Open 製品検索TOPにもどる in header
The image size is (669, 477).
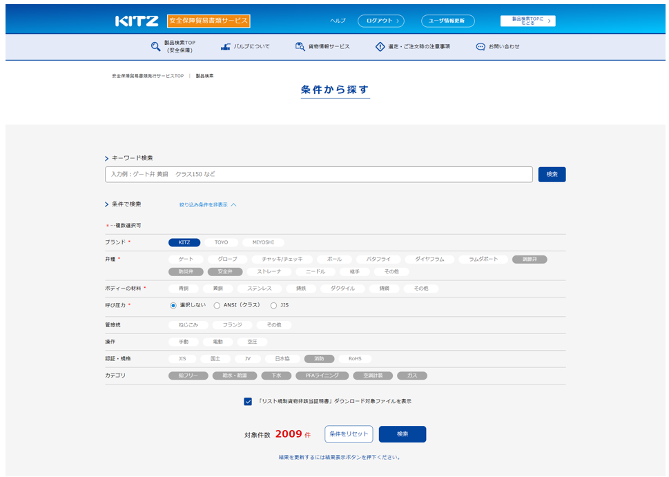point(527,21)
